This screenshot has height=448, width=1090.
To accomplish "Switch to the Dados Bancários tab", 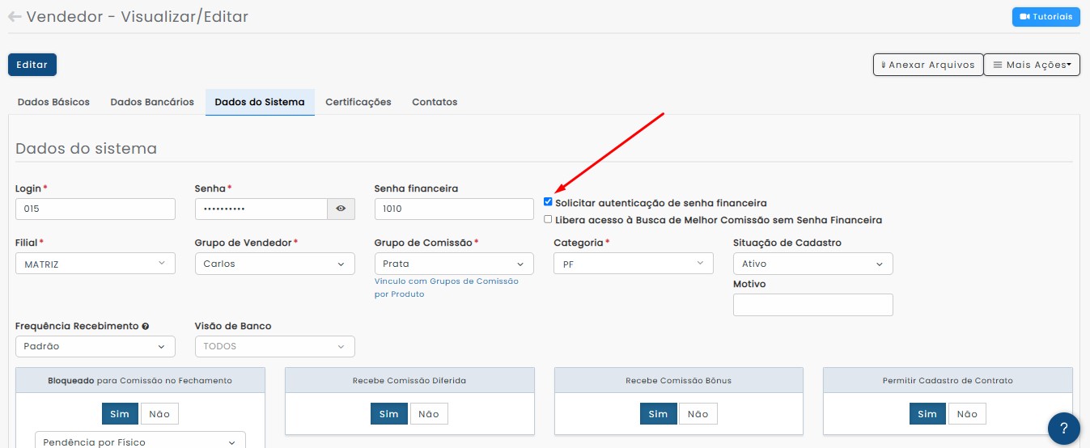I will click(x=152, y=103).
